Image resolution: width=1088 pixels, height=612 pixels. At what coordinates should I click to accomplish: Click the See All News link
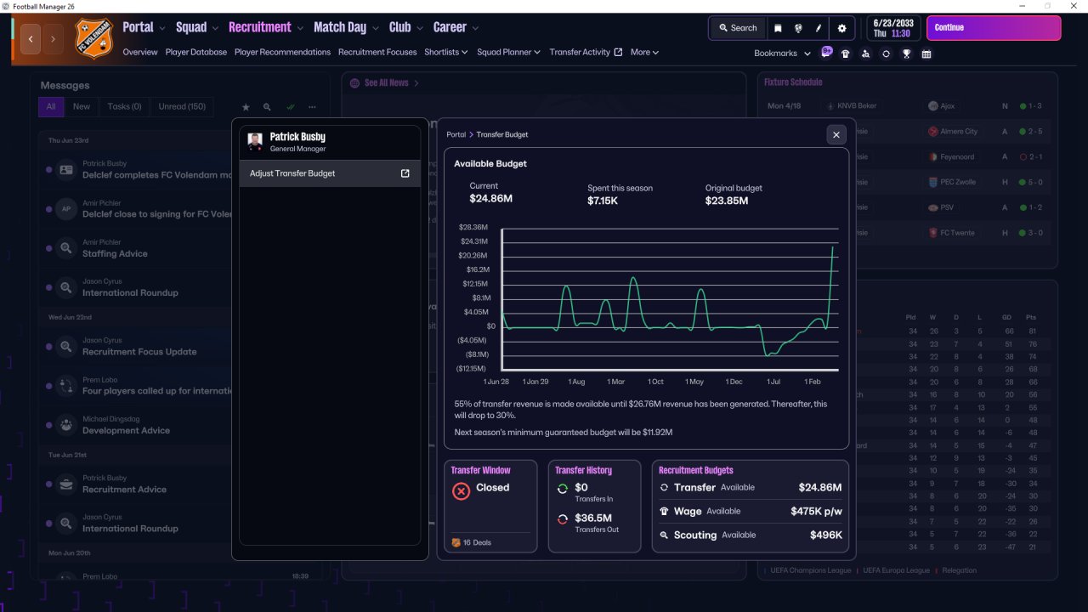[386, 82]
